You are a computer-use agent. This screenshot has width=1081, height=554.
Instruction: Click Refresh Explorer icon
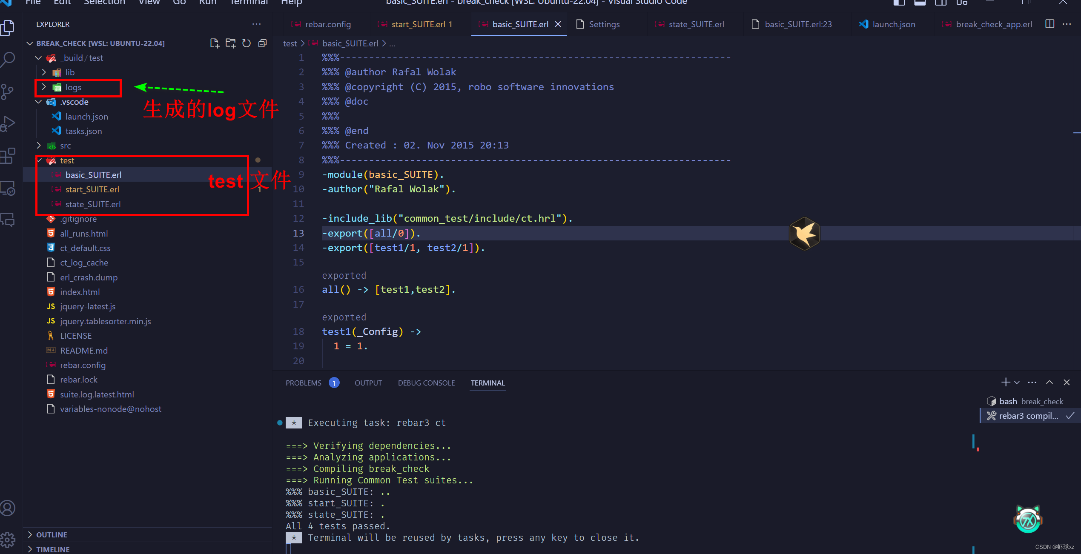(247, 43)
